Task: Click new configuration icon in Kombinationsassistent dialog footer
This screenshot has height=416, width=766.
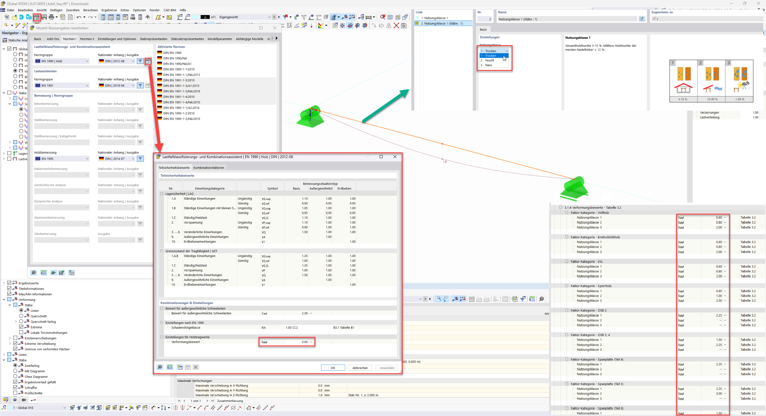Action: click(x=180, y=367)
